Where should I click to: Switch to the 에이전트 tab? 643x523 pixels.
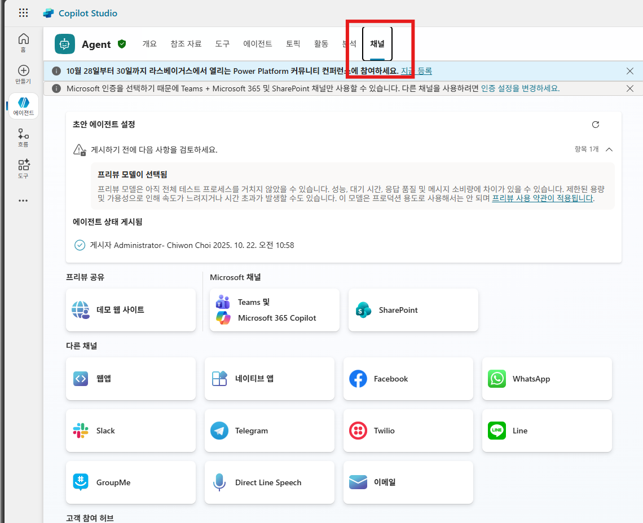(x=258, y=44)
